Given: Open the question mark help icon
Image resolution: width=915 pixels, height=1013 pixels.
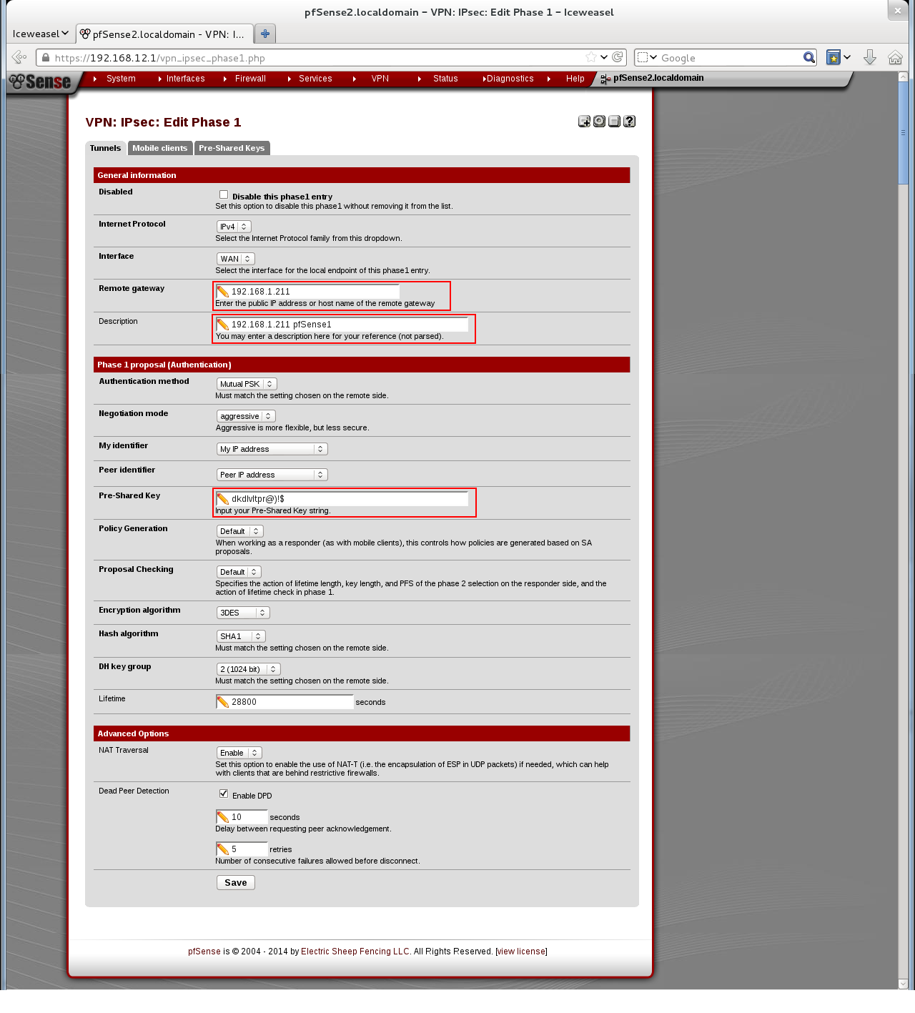Looking at the screenshot, I should click(629, 122).
